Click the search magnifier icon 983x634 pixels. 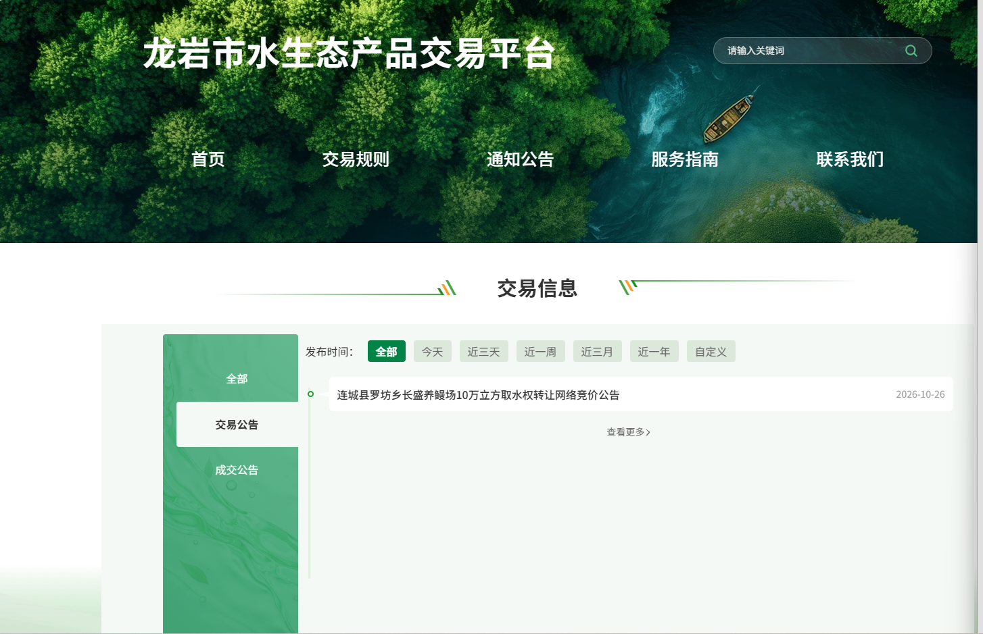(x=911, y=51)
